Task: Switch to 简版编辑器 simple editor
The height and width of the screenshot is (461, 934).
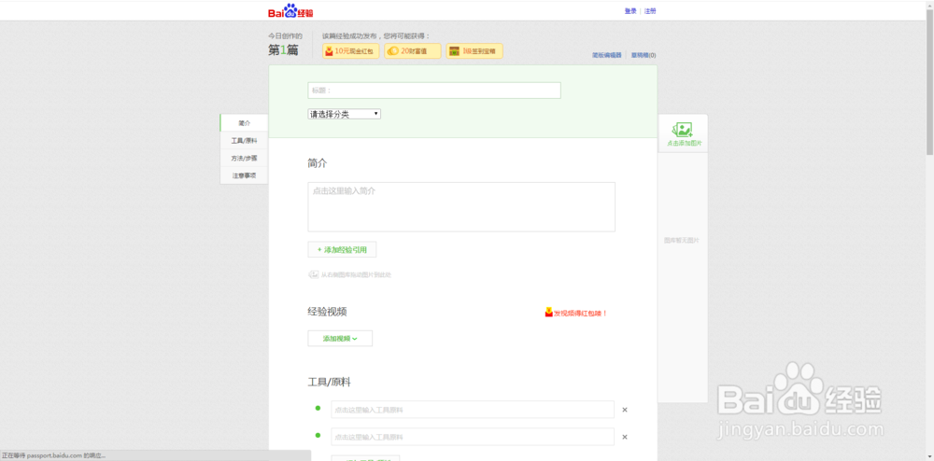Action: pos(606,55)
